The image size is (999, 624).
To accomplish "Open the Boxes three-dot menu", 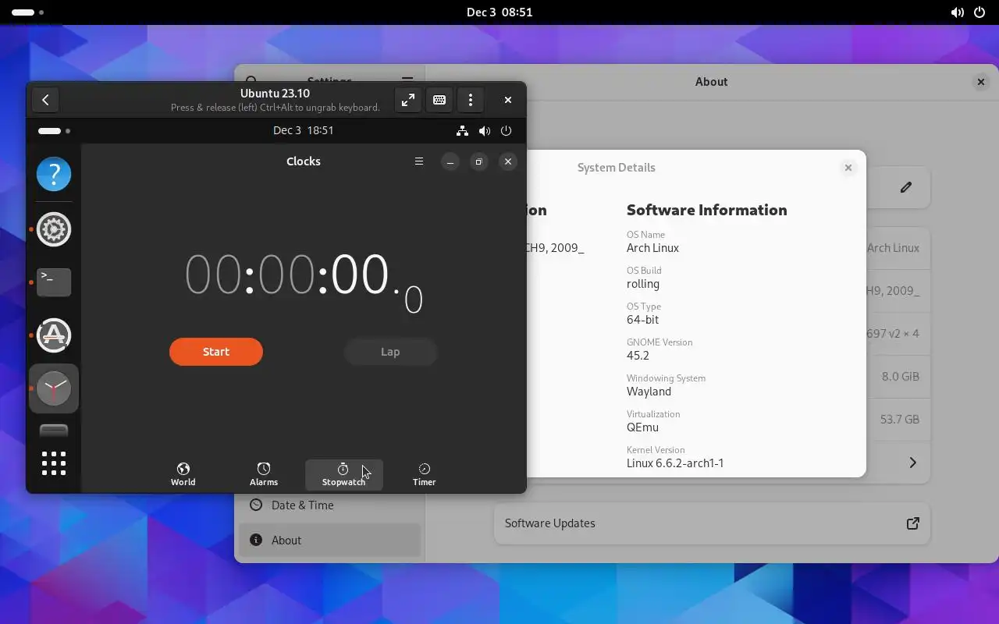I will click(471, 100).
